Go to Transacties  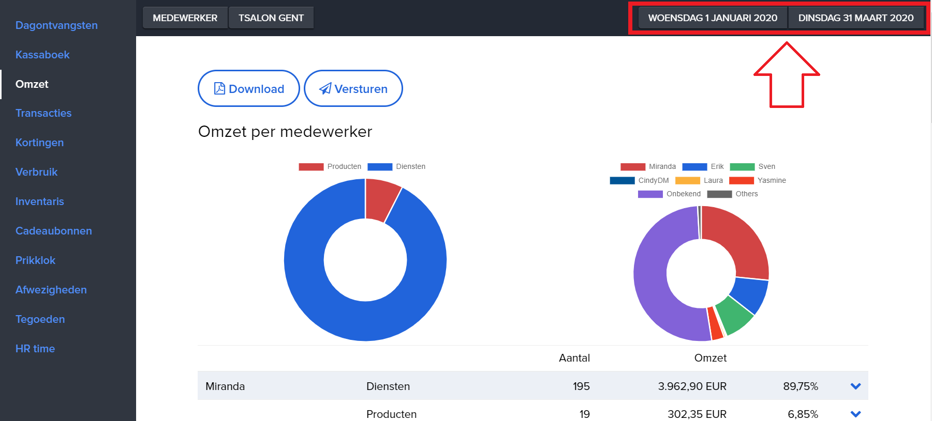pyautogui.click(x=43, y=113)
